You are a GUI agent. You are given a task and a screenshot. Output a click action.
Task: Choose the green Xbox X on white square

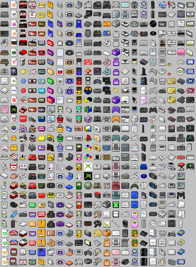[88, 166]
